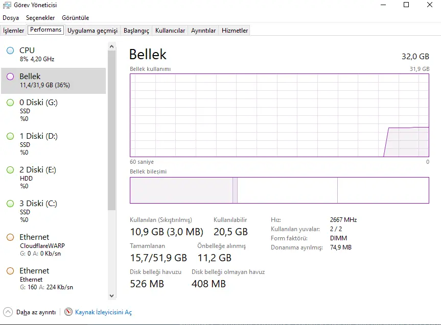The width and height of the screenshot is (441, 325).
Task: Click the Resource Monitor gauge icon
Action: click(68, 312)
